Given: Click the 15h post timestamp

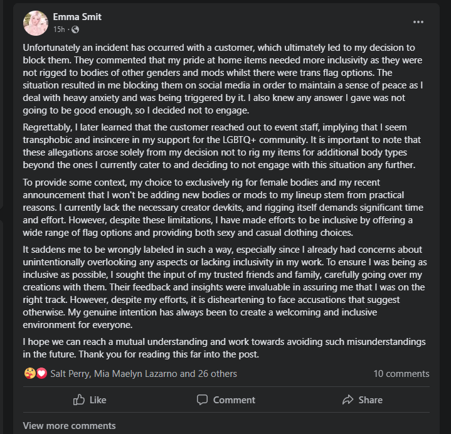Looking at the screenshot, I should [59, 29].
